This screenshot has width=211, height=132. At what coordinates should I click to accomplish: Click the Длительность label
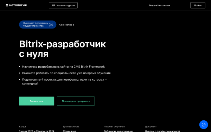click(71, 126)
